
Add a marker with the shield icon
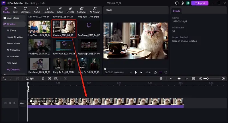[x=43, y=78]
